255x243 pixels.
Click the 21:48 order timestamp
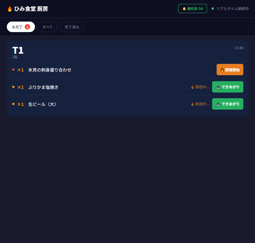tap(239, 48)
